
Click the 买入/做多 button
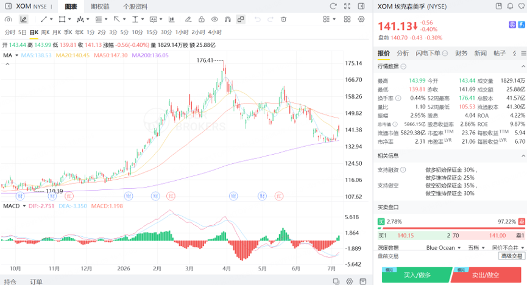pyautogui.click(x=417, y=275)
